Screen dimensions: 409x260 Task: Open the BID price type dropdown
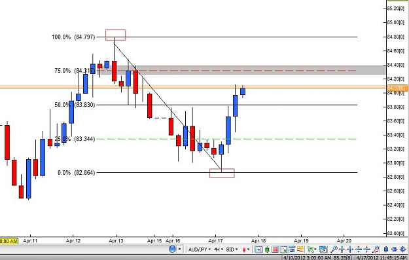tap(232, 250)
